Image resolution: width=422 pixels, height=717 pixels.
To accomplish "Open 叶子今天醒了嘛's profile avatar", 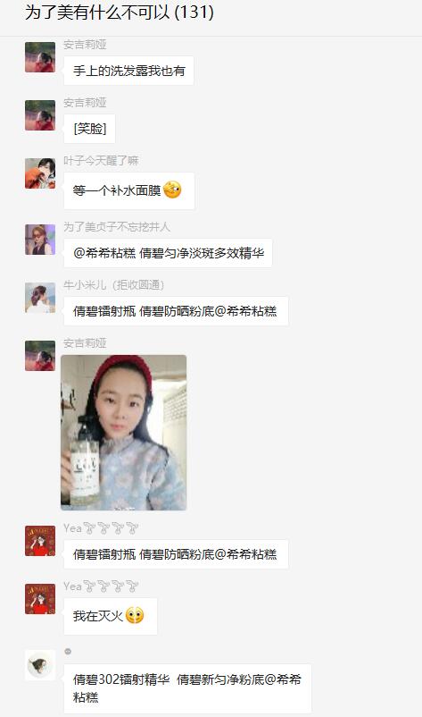I will pyautogui.click(x=40, y=173).
